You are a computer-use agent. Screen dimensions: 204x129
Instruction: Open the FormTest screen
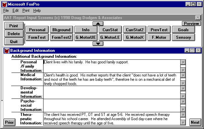[x=37, y=37]
